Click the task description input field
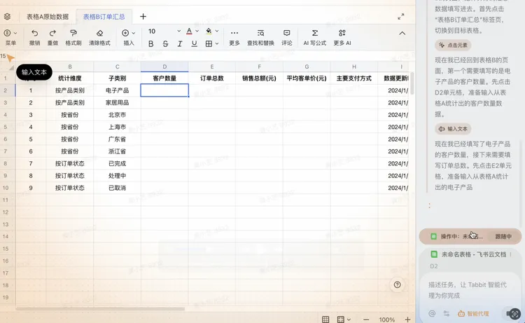This screenshot has height=323, width=525. click(469, 290)
